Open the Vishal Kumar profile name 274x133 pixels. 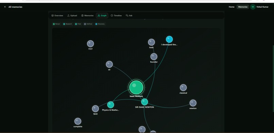[x=262, y=7]
